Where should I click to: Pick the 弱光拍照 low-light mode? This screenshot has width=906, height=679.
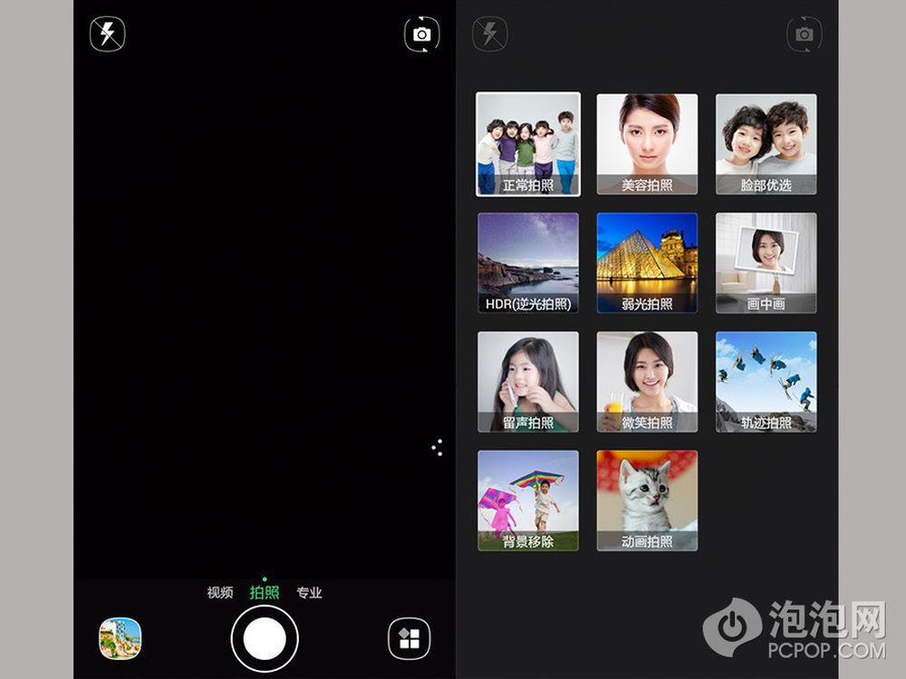[647, 263]
